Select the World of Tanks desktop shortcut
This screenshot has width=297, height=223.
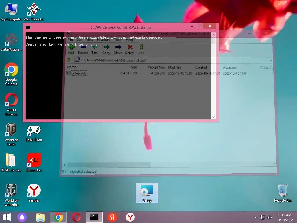click(x=11, y=135)
